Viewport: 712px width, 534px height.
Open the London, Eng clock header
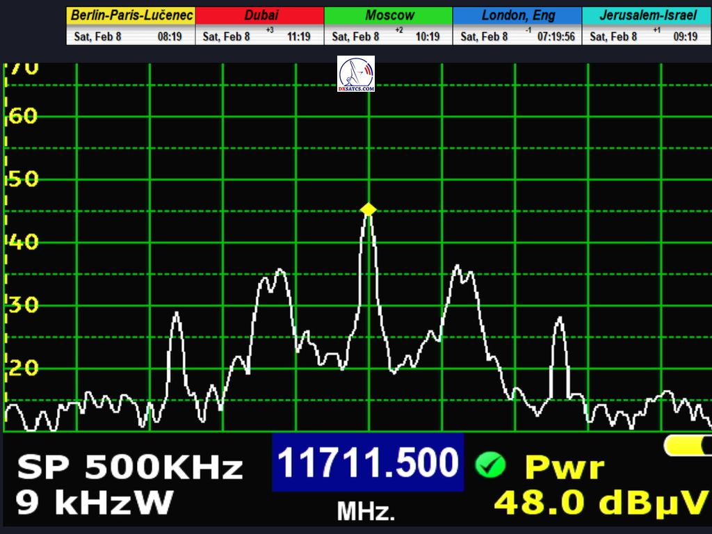click(517, 15)
